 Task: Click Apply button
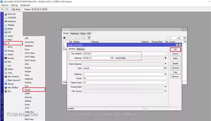[175, 58]
